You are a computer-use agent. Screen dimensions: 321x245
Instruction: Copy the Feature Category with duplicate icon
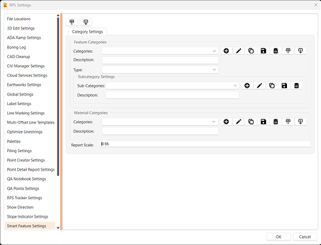tap(251, 51)
